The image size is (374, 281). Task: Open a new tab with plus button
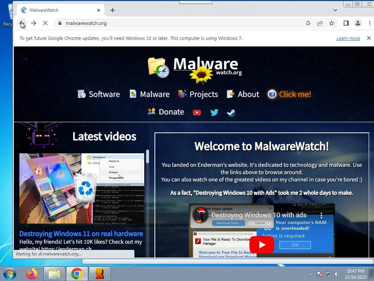pos(112,10)
